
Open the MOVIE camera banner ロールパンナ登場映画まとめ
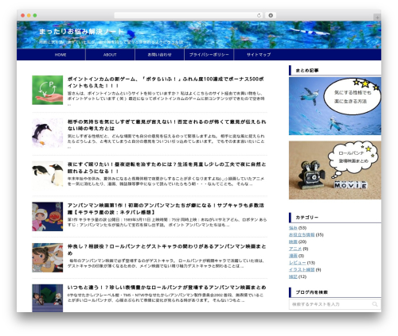point(335,170)
